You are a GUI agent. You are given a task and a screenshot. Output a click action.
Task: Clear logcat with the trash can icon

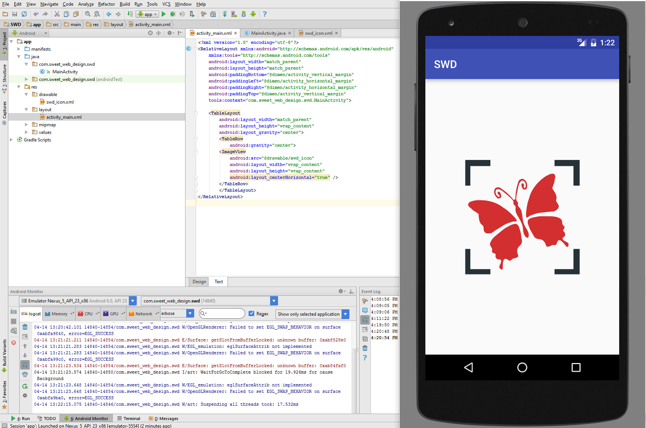(x=25, y=327)
